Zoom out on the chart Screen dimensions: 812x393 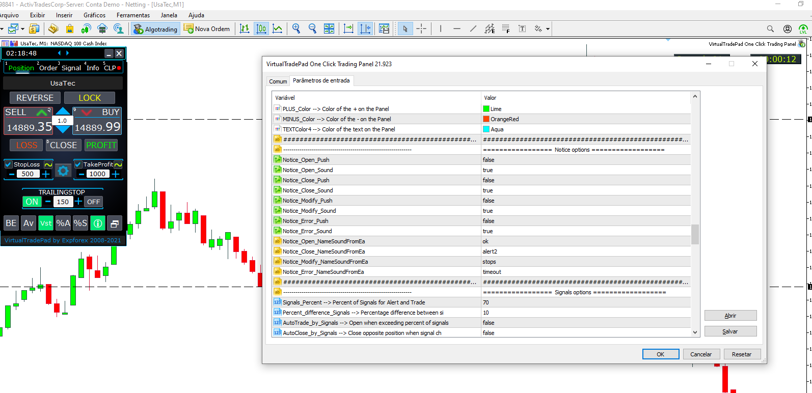(313, 29)
